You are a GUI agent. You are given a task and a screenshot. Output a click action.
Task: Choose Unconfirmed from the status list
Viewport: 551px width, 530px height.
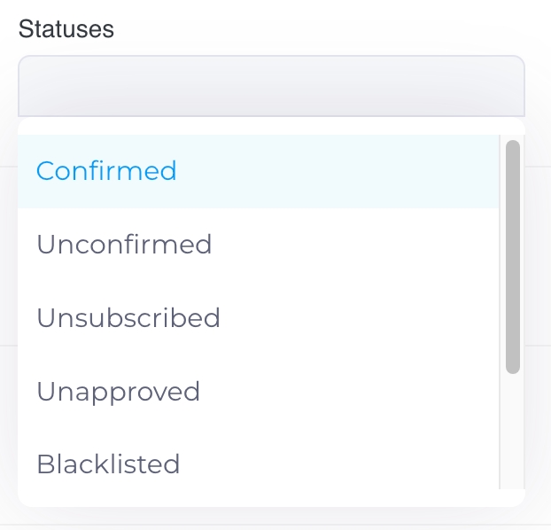(x=124, y=245)
